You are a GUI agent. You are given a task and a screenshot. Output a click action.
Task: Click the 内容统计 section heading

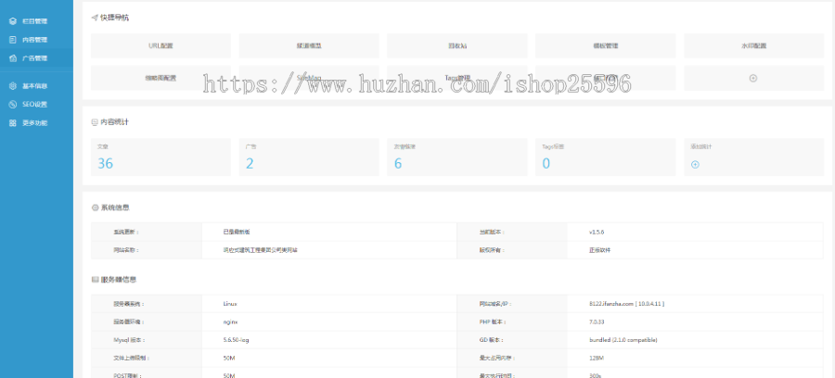click(114, 122)
